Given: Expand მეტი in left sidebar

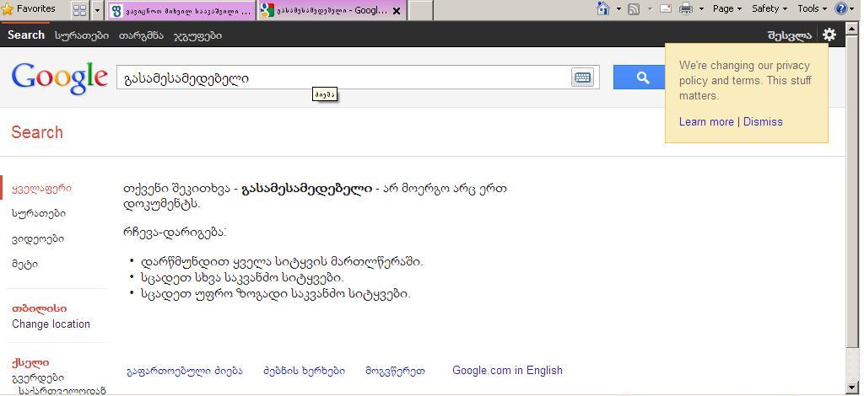Looking at the screenshot, I should [x=24, y=264].
